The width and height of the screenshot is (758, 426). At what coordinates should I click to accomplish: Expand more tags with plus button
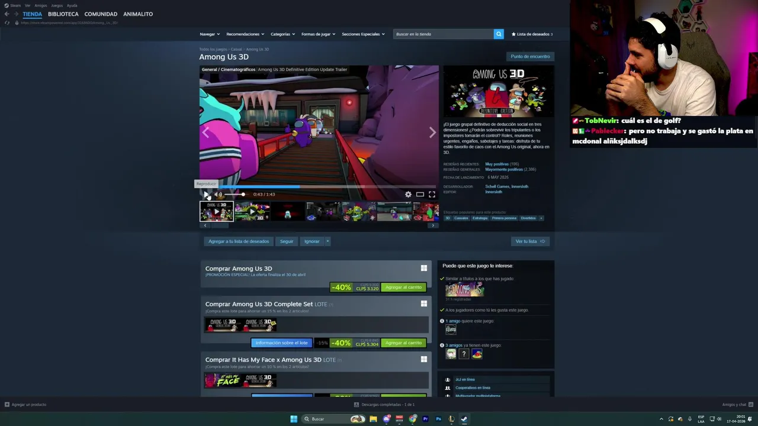(x=541, y=218)
